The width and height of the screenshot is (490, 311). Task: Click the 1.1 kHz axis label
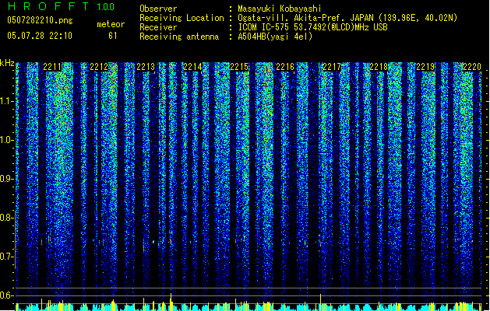coord(7,101)
